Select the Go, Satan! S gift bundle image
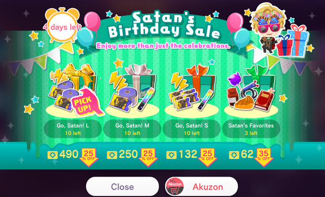Viewport: 325px width, 197px height. tap(192, 89)
